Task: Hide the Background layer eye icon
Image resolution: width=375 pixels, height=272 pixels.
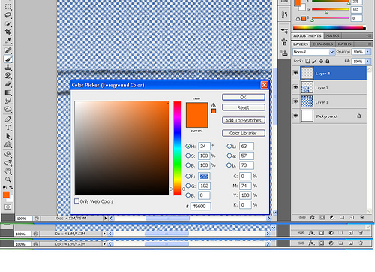Action: (x=295, y=116)
